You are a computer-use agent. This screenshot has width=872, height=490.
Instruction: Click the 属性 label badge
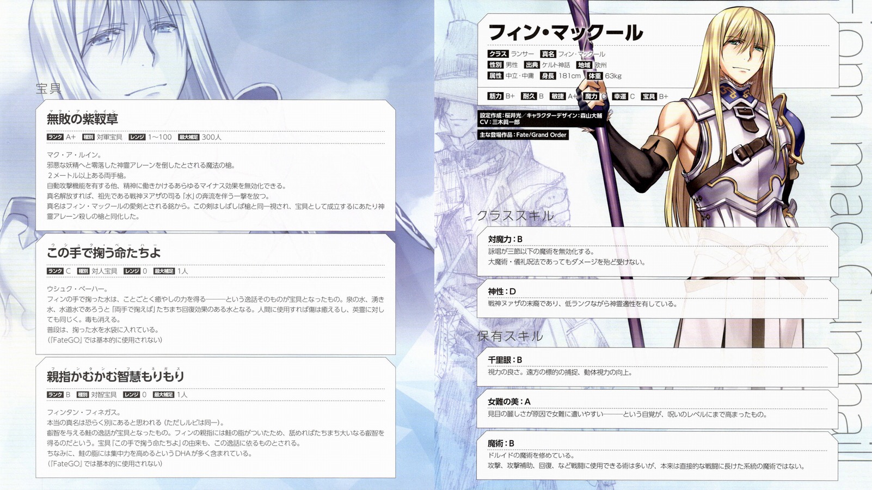point(495,76)
